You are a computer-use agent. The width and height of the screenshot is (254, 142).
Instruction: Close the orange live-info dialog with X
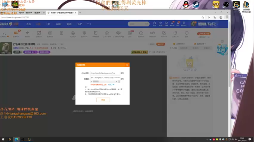127,65
